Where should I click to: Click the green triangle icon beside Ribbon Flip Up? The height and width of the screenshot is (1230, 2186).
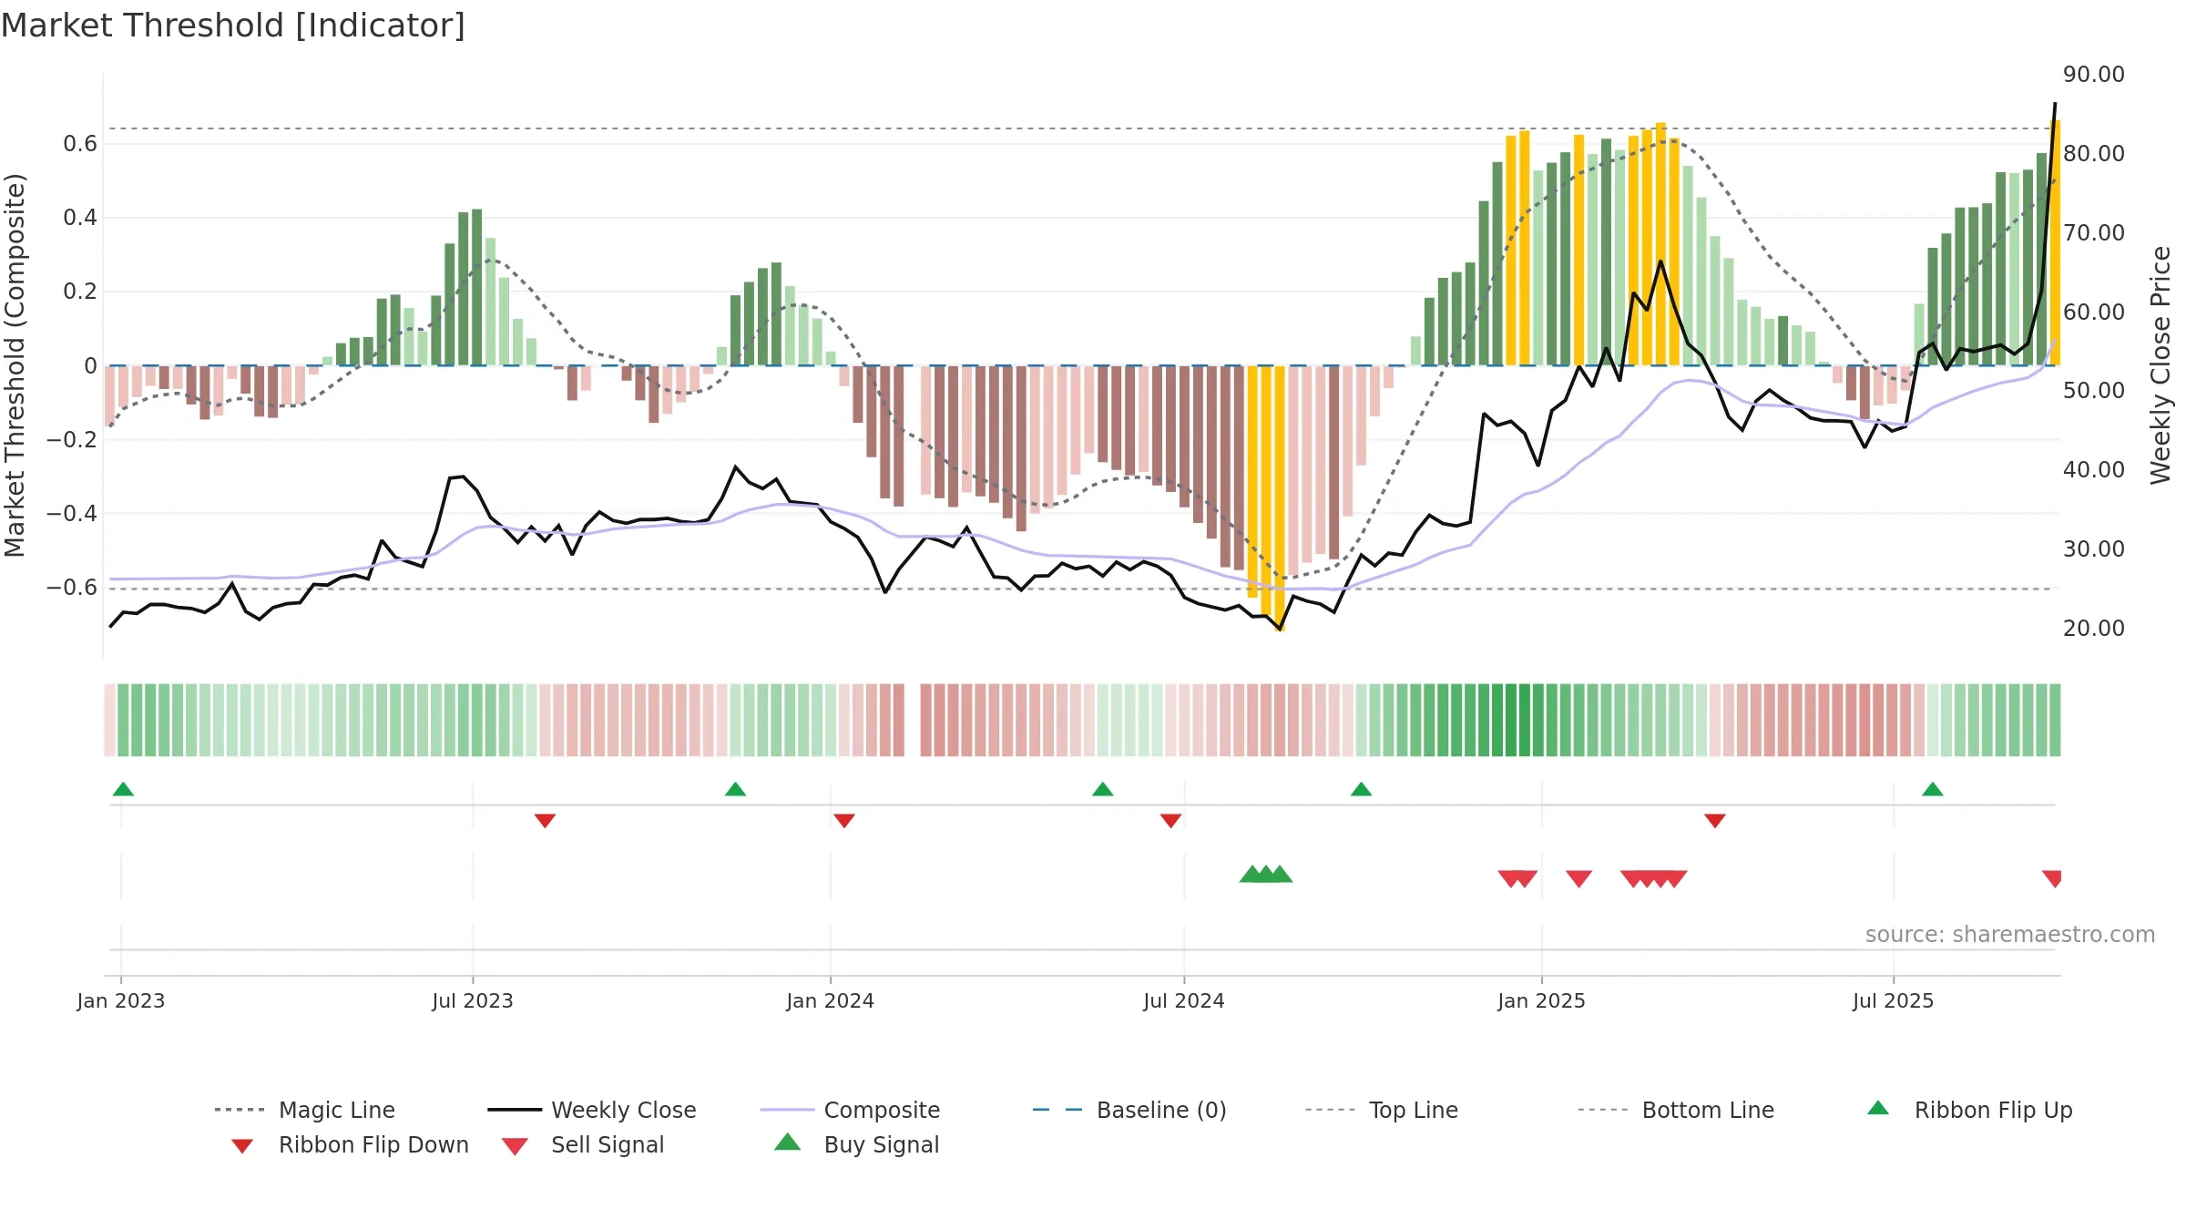(x=1878, y=1108)
